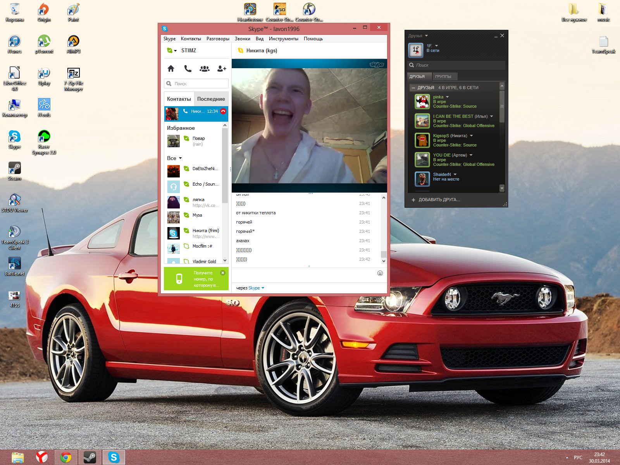Viewport: 620px width, 465px height.
Task: Open the STIMZ status dropdown
Action: tap(172, 50)
